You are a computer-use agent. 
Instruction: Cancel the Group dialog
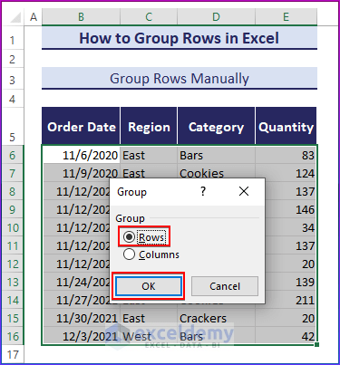(225, 286)
